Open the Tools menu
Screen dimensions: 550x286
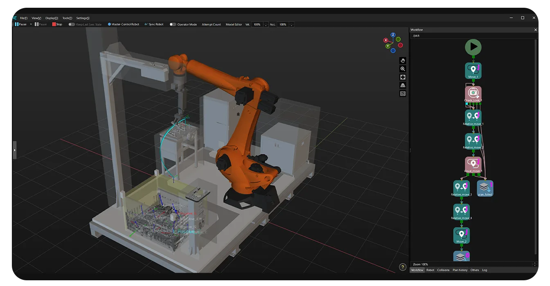tap(67, 18)
